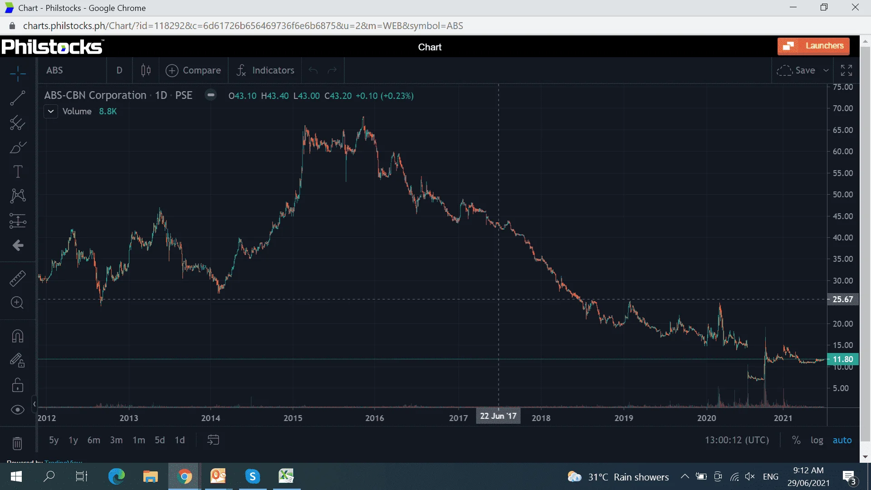Expand the Save options dropdown arrow
The height and width of the screenshot is (490, 871).
coord(826,70)
